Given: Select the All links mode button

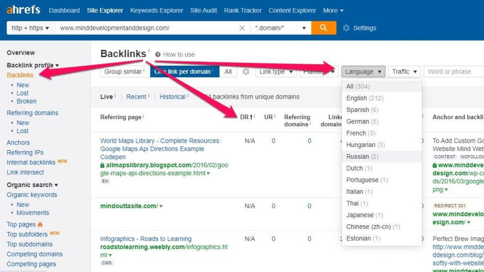Looking at the screenshot, I should coord(228,72).
